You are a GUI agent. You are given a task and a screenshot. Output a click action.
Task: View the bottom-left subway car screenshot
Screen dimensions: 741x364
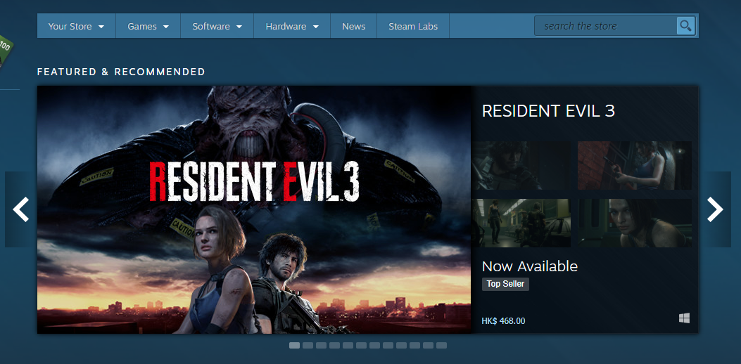(521, 223)
